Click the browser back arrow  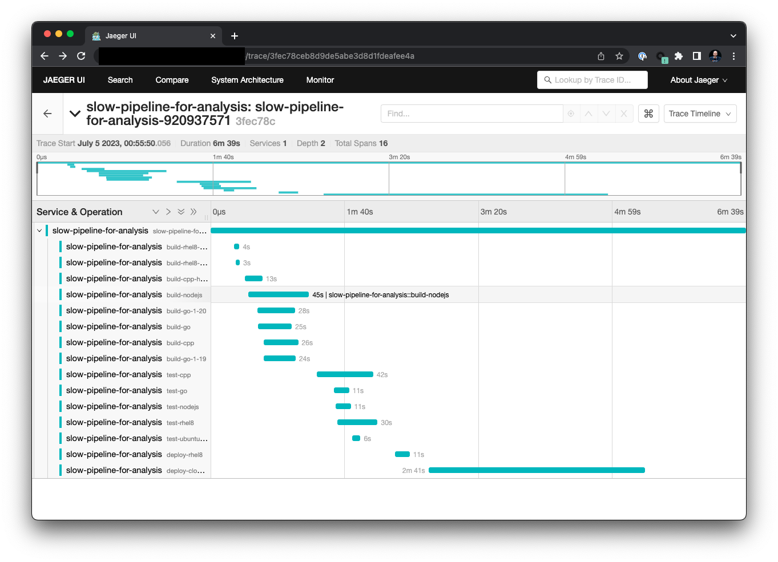click(45, 56)
